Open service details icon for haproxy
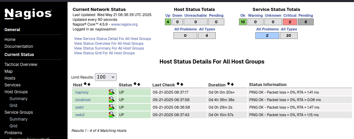Image resolution: width=354 pixels, height=139 pixels. point(112,92)
